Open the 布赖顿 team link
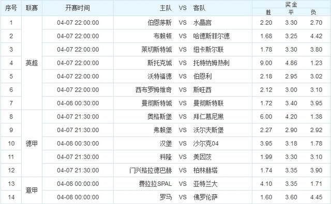Image resolution: width=331 pixels, height=204 pixels. [162, 36]
